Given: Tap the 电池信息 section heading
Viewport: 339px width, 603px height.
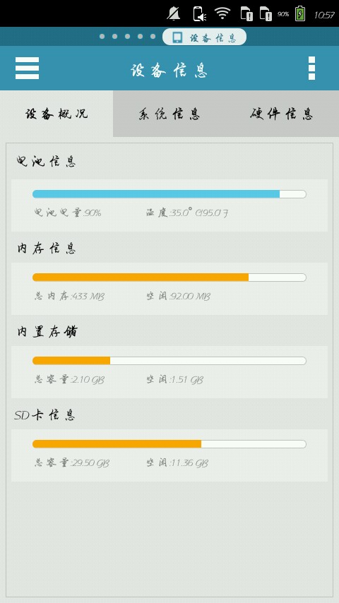Looking at the screenshot, I should [x=46, y=162].
